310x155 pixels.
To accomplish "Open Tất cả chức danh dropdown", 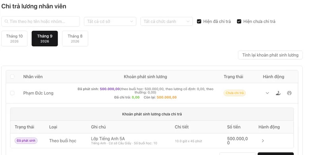I will point(167,21).
